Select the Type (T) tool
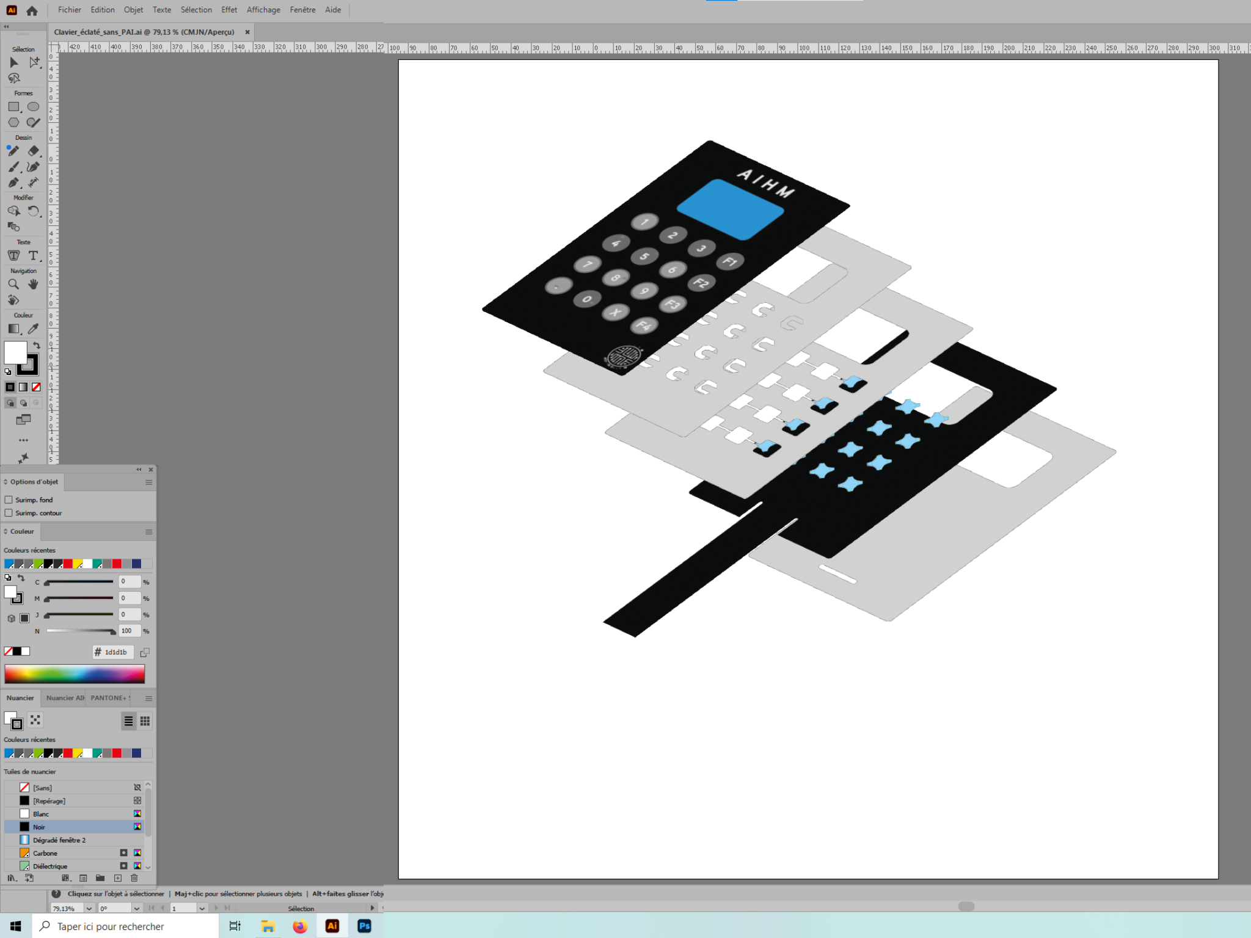Image resolution: width=1251 pixels, height=938 pixels. click(x=34, y=256)
